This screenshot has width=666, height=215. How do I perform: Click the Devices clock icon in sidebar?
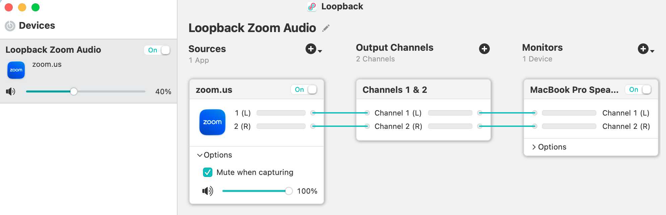coord(10,26)
